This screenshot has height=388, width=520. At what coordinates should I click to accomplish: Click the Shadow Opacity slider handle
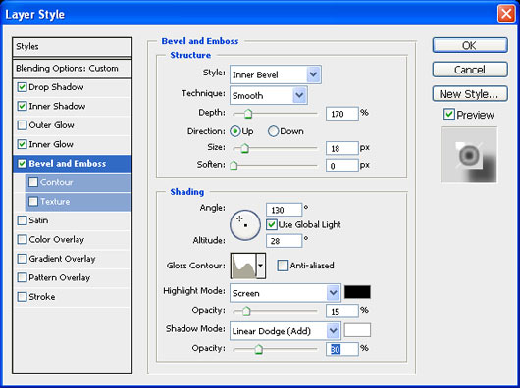click(259, 349)
